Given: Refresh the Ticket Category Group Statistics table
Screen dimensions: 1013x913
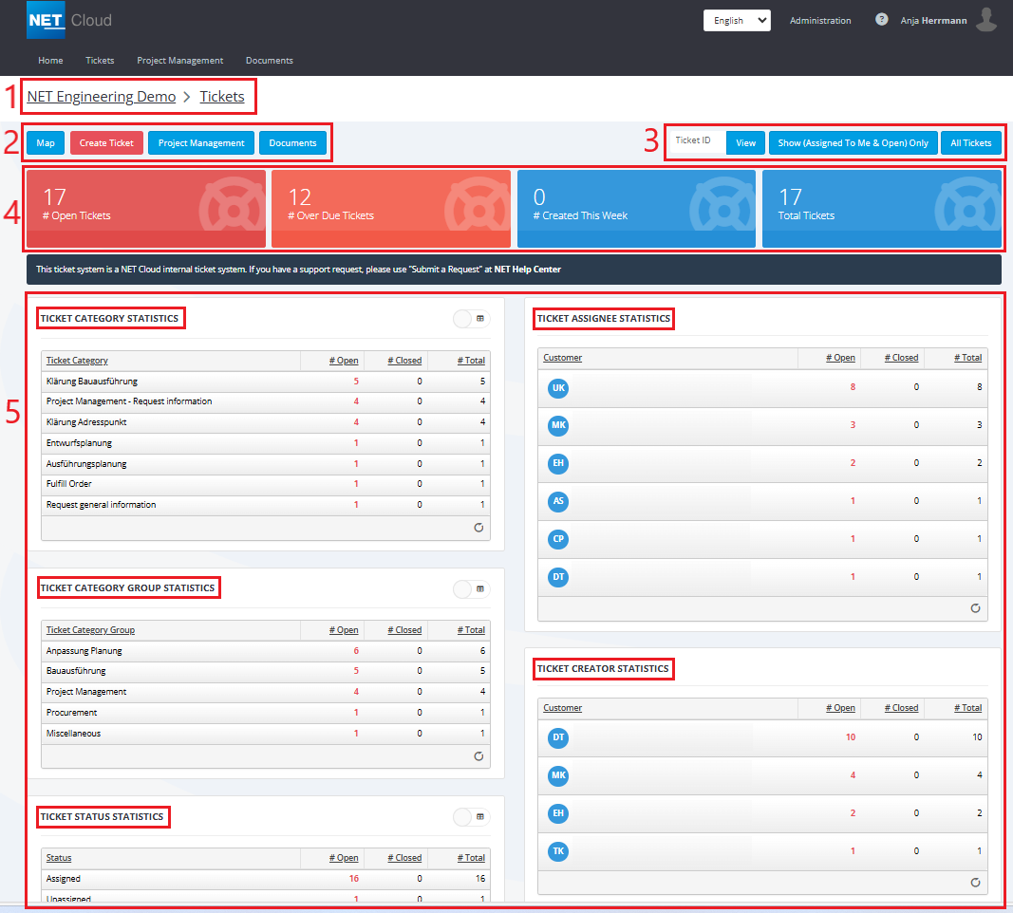Looking at the screenshot, I should (x=478, y=756).
